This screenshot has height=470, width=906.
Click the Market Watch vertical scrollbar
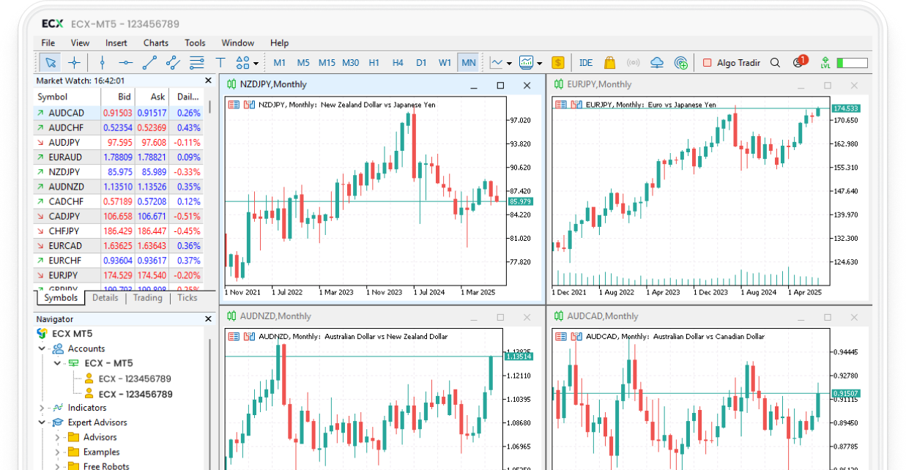click(x=211, y=107)
